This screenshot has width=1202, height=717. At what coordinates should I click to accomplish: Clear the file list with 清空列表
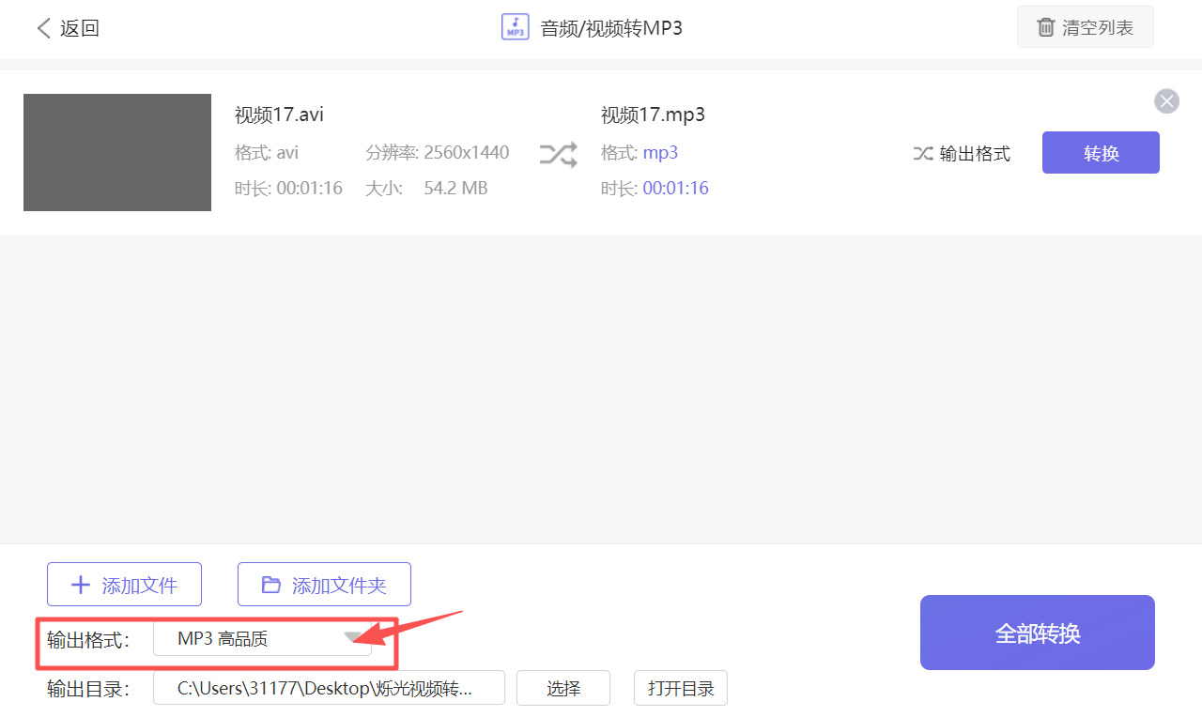click(1086, 27)
